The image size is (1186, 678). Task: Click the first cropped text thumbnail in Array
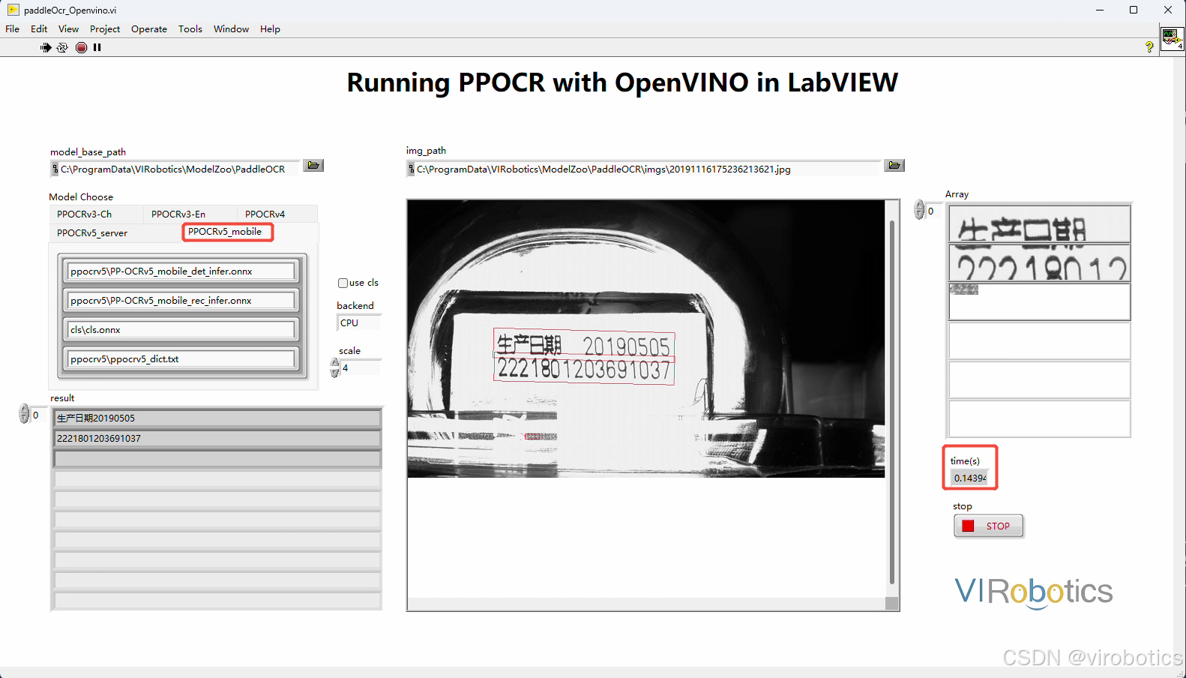point(1039,223)
